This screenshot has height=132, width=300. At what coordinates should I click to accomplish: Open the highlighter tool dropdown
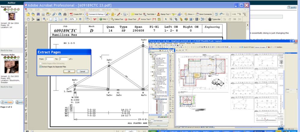(x=176, y=14)
